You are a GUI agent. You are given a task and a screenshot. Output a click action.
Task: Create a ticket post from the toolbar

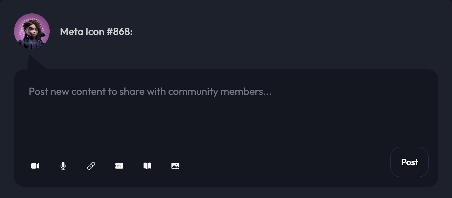[x=119, y=166]
